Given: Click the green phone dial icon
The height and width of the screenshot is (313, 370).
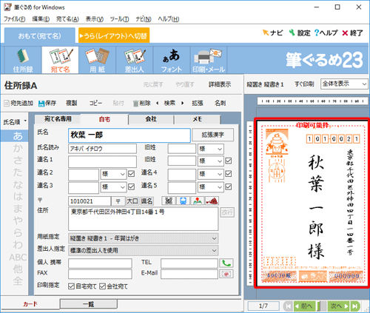Looking at the screenshot, I should pos(226,263).
